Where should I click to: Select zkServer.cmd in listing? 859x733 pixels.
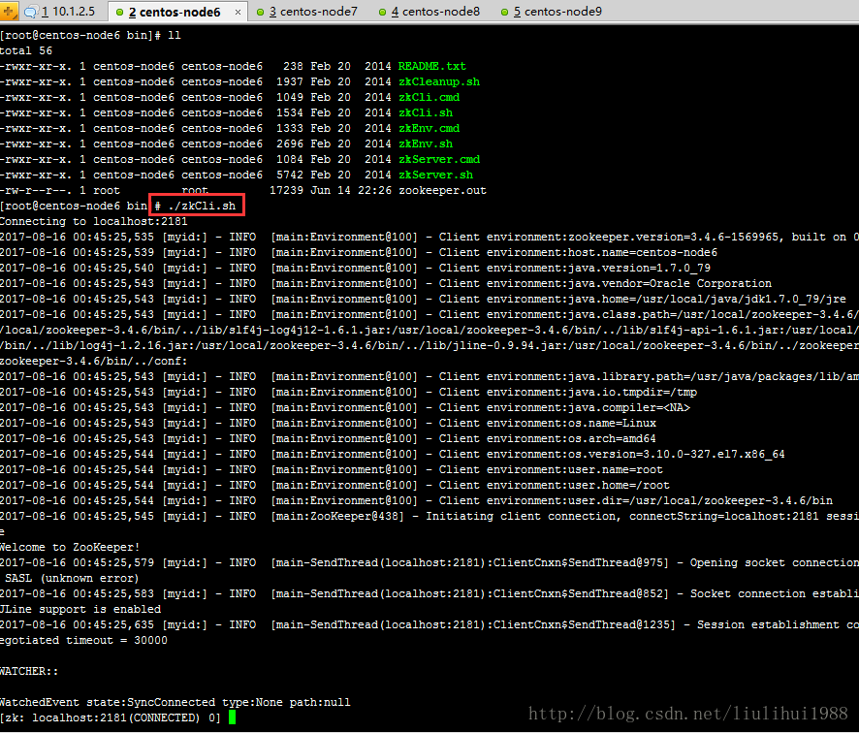click(439, 159)
